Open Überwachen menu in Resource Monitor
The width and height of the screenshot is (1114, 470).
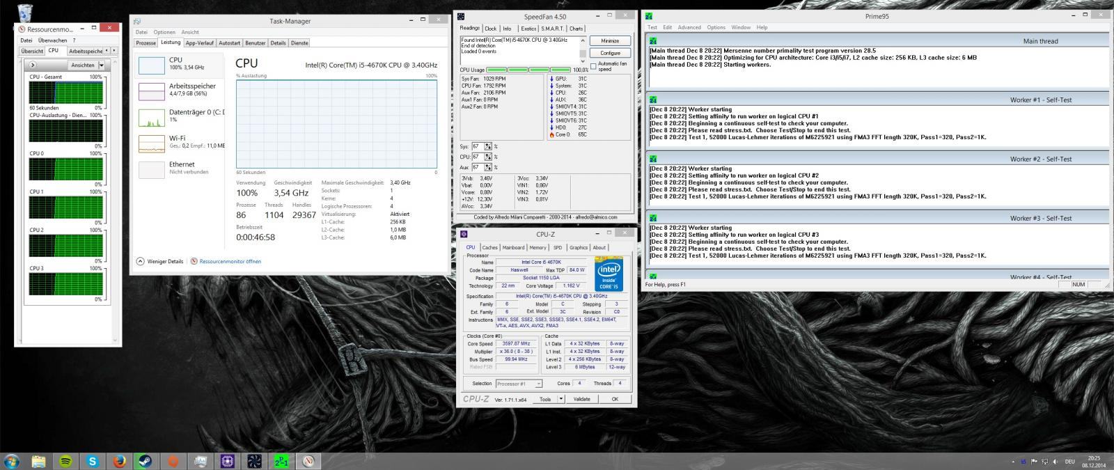click(x=53, y=40)
